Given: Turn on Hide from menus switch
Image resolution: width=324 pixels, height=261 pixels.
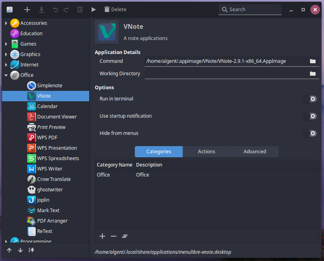Looking at the screenshot, I should tap(310, 133).
